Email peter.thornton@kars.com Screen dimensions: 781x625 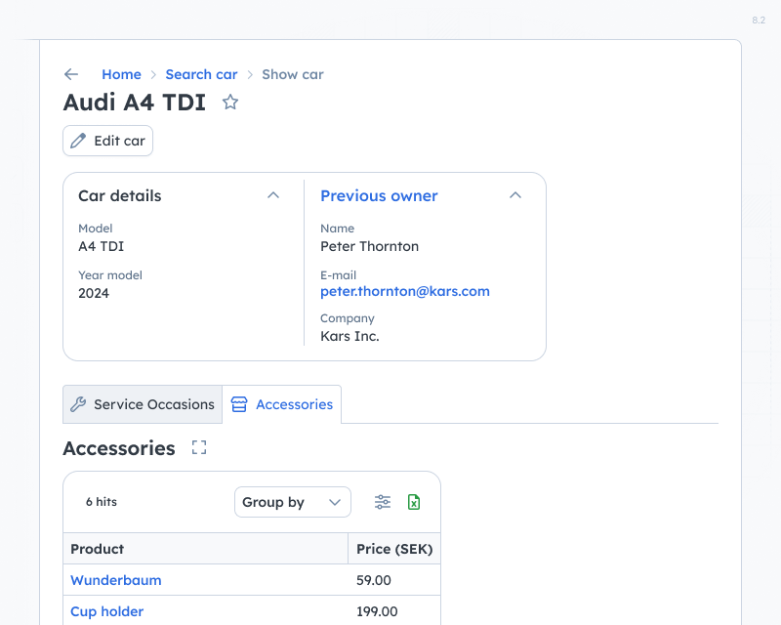pyautogui.click(x=405, y=291)
